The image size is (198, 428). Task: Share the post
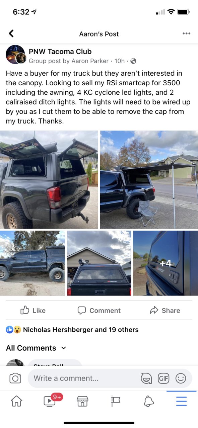165,311
